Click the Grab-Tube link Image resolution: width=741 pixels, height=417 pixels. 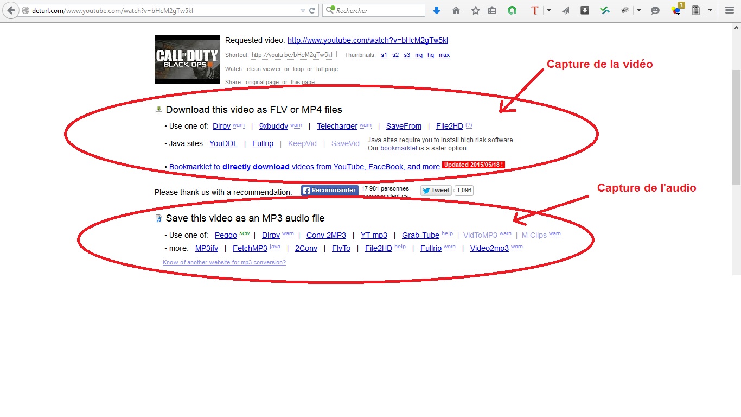420,235
